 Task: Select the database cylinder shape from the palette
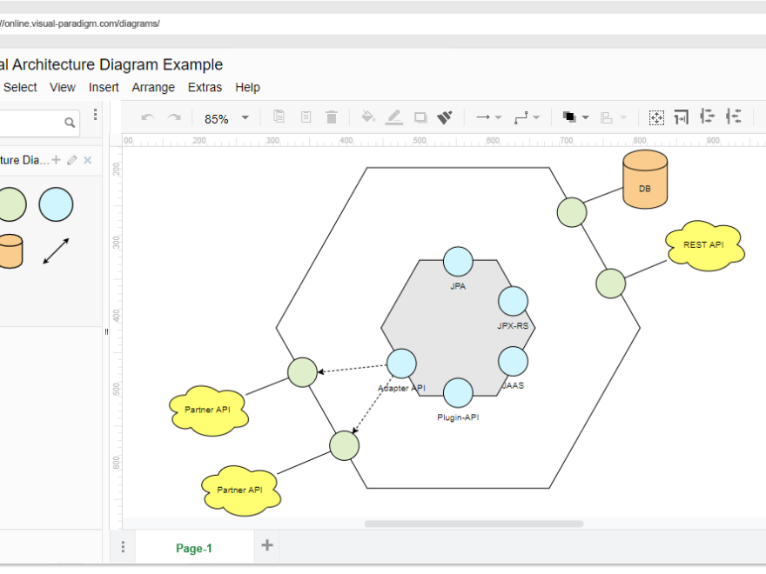pos(11,250)
